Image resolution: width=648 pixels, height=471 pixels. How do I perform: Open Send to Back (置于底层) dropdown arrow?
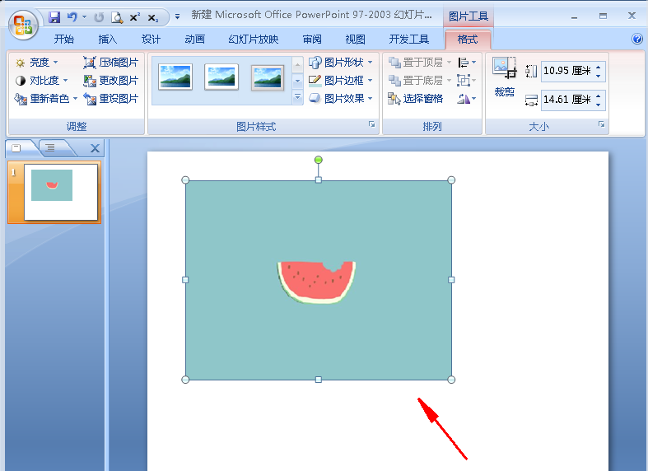[x=450, y=81]
